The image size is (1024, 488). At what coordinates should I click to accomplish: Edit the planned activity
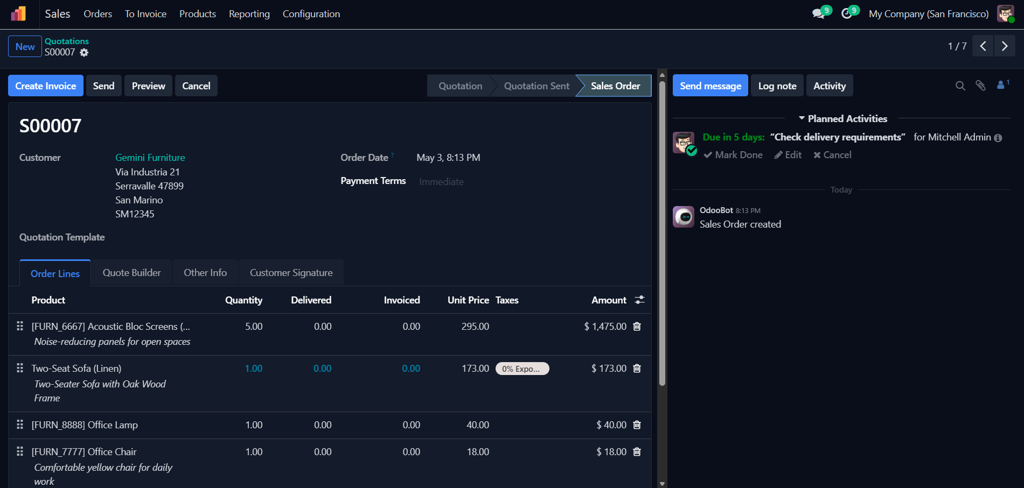pyautogui.click(x=788, y=155)
